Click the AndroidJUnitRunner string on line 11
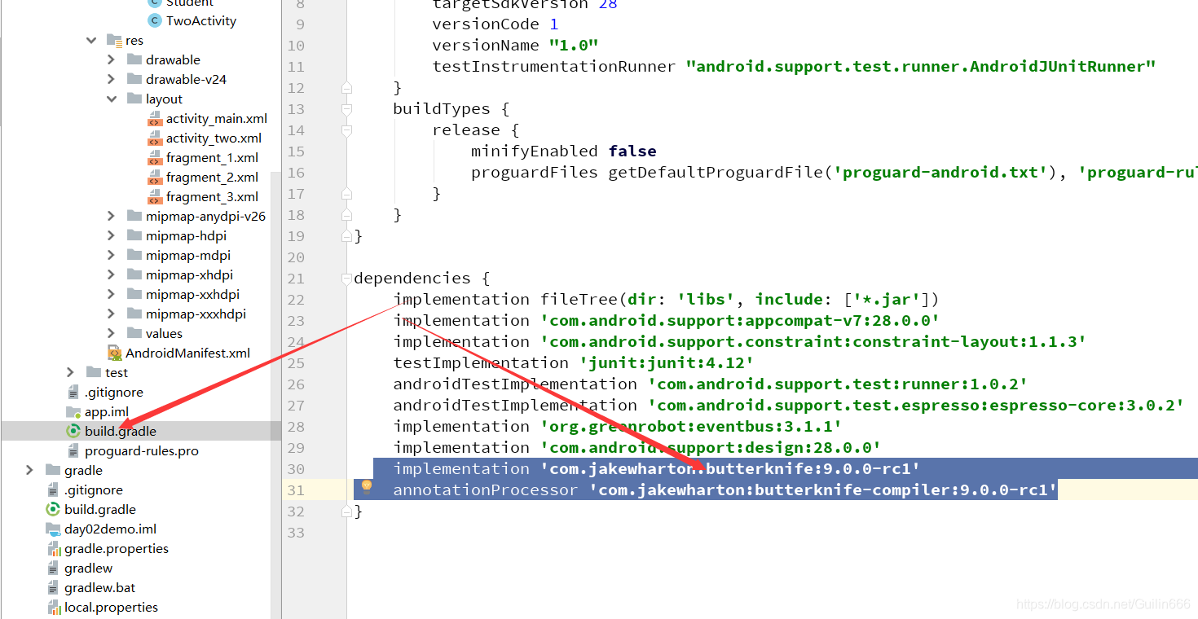 [x=920, y=67]
